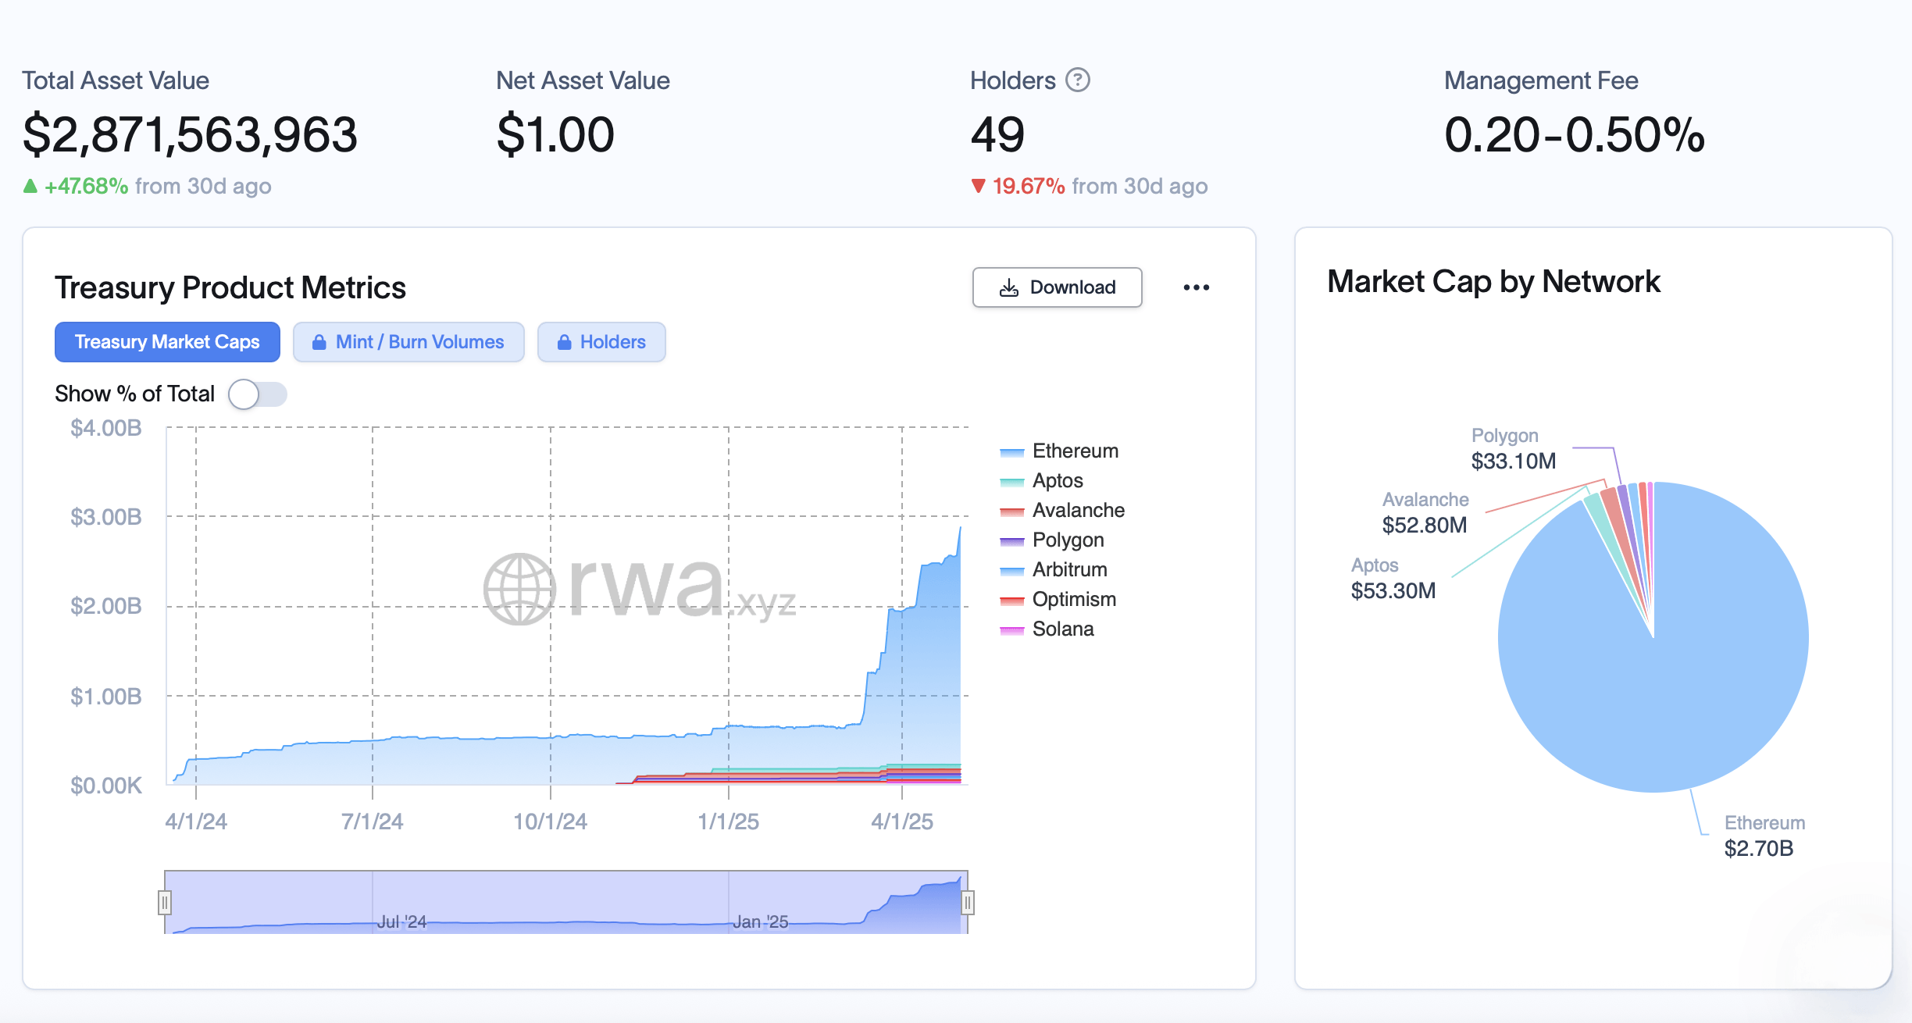Click the lock icon on Mint / Burn Volumes
Image resolution: width=1912 pixels, height=1023 pixels.
[320, 342]
